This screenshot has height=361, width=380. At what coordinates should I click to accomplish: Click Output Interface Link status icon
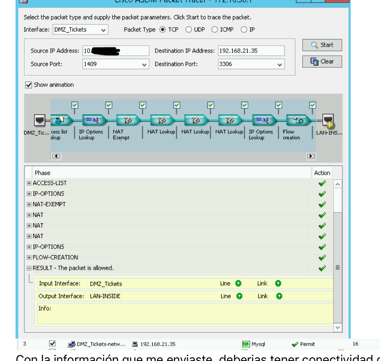[279, 296]
